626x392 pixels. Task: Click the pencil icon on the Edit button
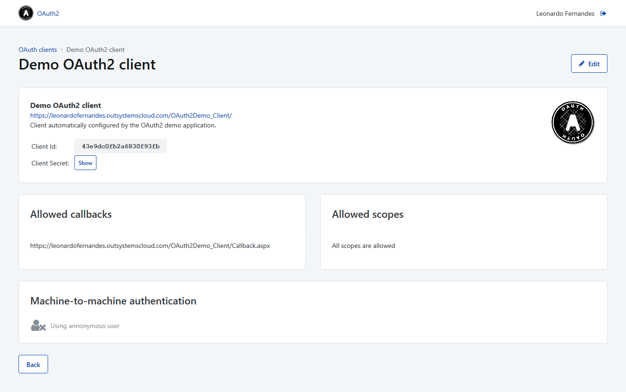coord(582,63)
